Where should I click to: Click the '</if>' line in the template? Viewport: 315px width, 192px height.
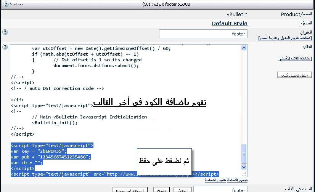click(x=17, y=100)
